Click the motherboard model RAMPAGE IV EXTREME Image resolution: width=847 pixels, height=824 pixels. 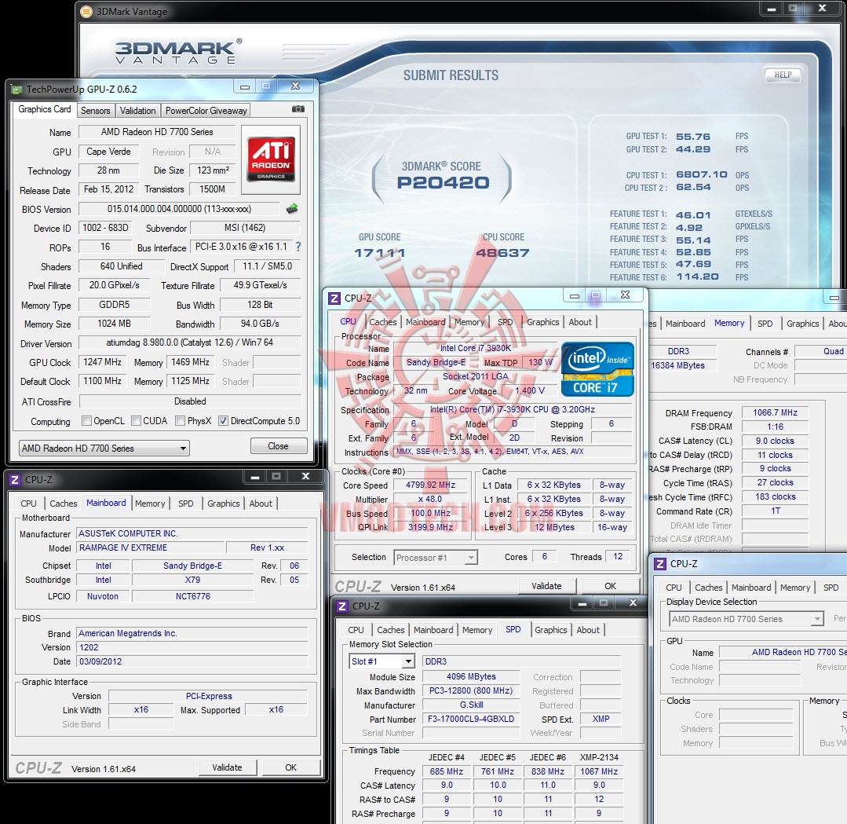click(x=150, y=548)
